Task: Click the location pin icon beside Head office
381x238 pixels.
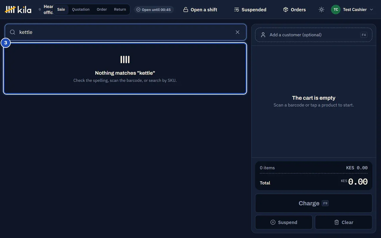Action: point(40,10)
